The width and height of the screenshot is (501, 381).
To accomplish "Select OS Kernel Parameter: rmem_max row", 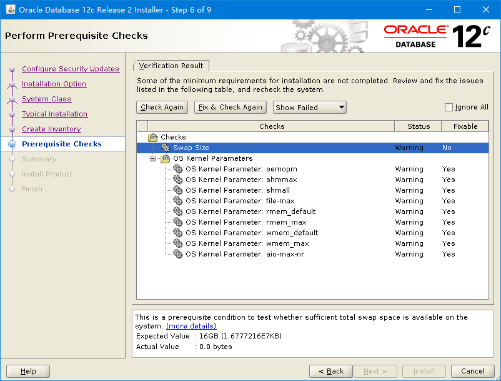I will (x=312, y=222).
